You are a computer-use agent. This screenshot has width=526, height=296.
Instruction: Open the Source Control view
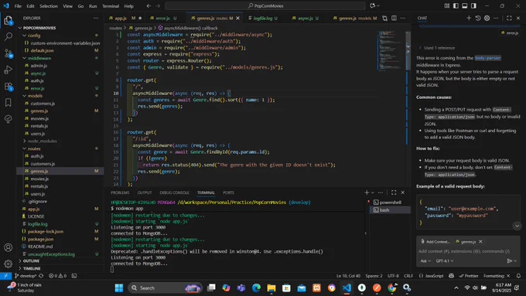click(8, 53)
